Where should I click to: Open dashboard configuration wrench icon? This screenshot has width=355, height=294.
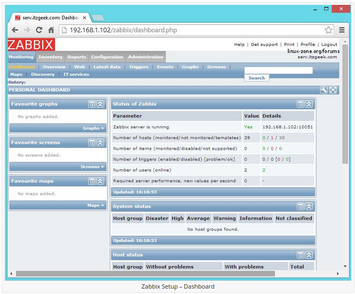point(324,90)
